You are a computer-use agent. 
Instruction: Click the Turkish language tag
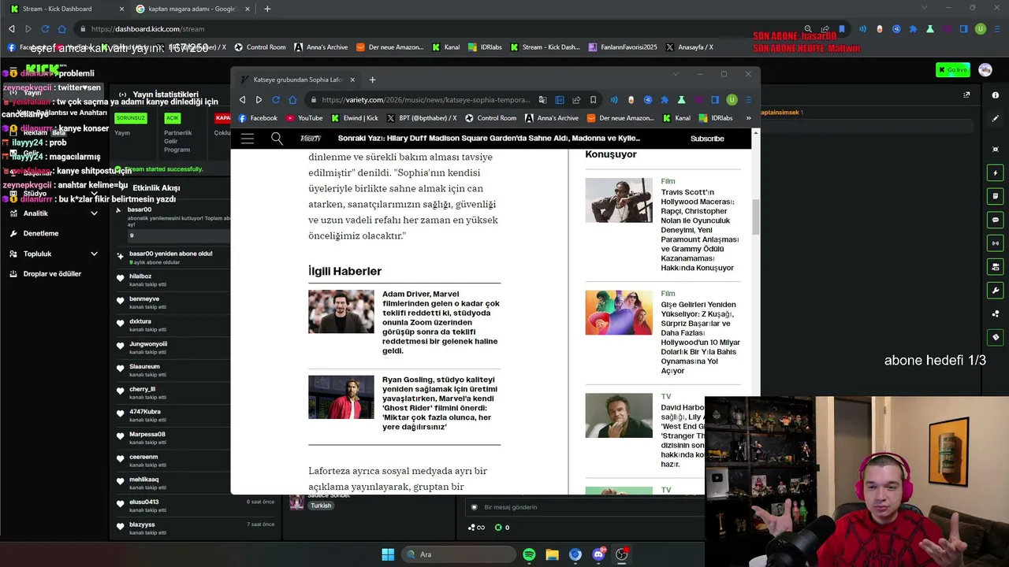coord(321,506)
